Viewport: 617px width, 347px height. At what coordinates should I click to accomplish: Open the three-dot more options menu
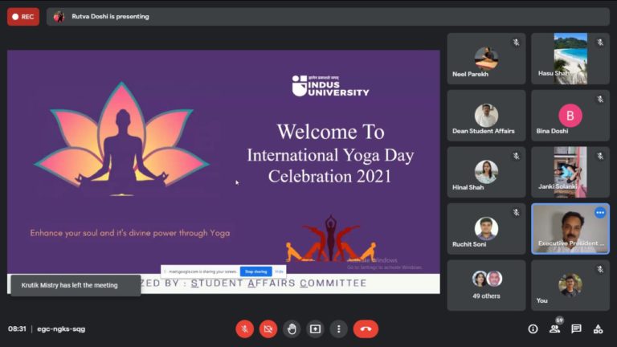338,329
